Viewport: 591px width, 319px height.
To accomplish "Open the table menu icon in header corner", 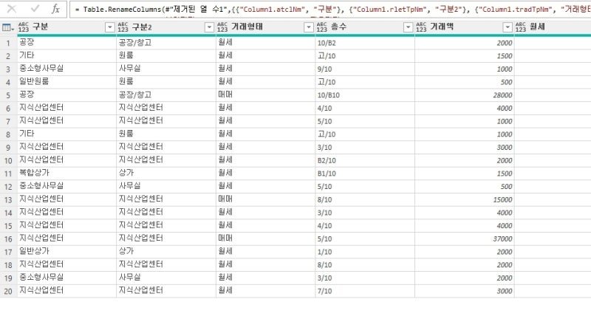I will 8,27.
